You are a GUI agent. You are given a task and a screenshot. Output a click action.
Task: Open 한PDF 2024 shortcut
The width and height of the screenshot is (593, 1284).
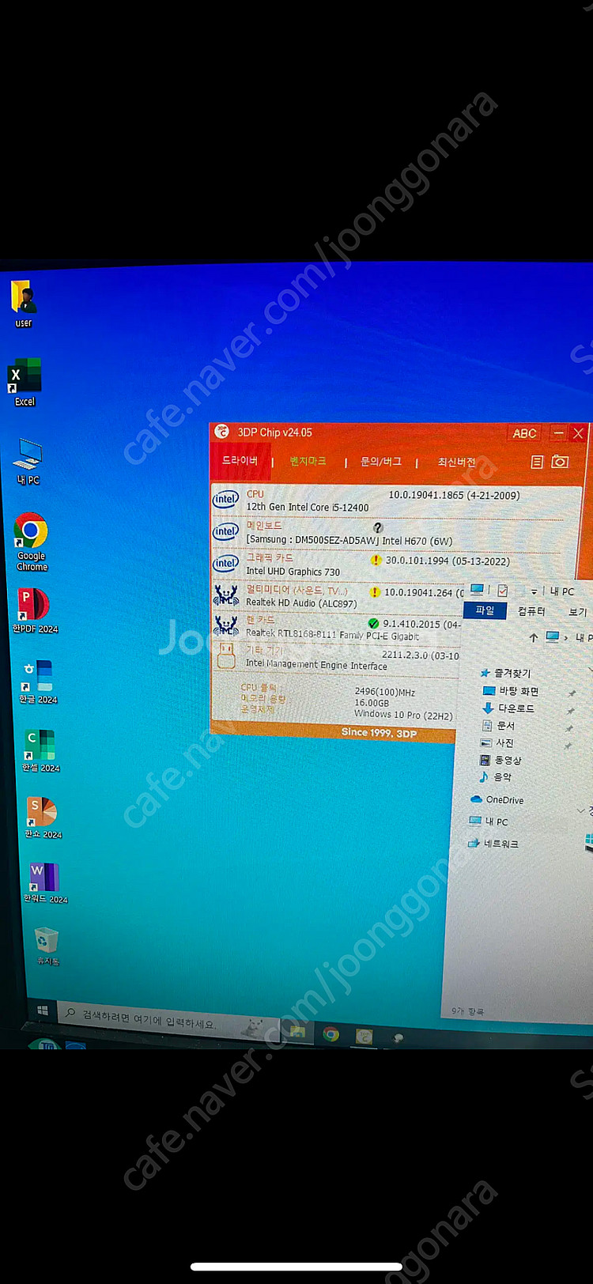point(34,610)
